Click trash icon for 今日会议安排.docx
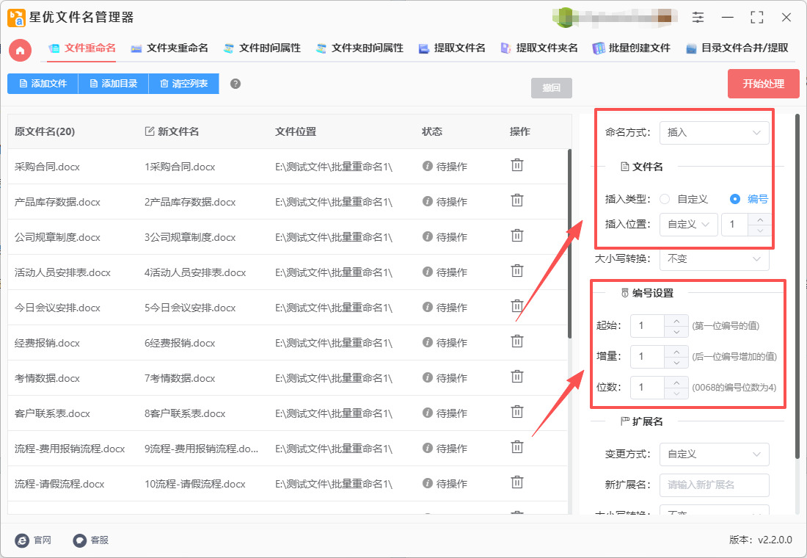807x558 pixels. point(516,306)
